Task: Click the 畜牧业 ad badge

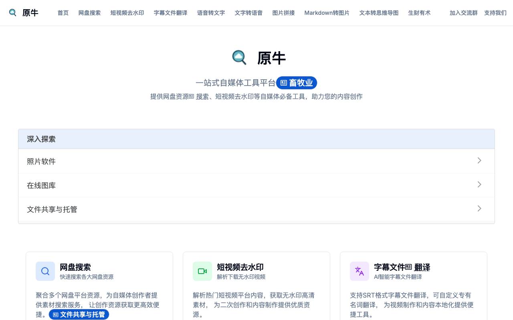Action: coord(297,83)
